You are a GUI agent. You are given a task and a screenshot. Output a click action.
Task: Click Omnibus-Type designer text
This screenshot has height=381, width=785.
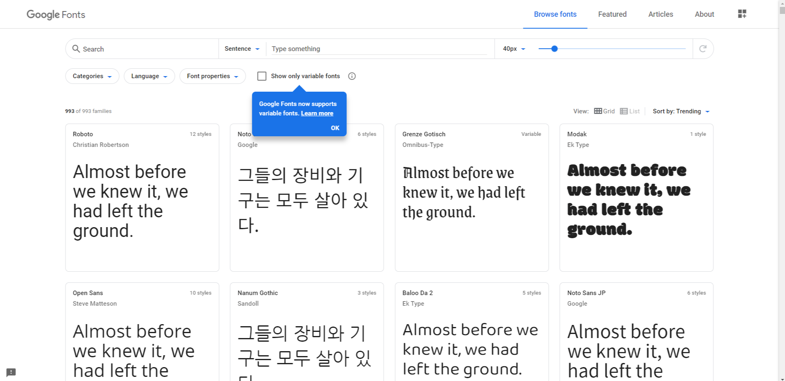coord(423,145)
